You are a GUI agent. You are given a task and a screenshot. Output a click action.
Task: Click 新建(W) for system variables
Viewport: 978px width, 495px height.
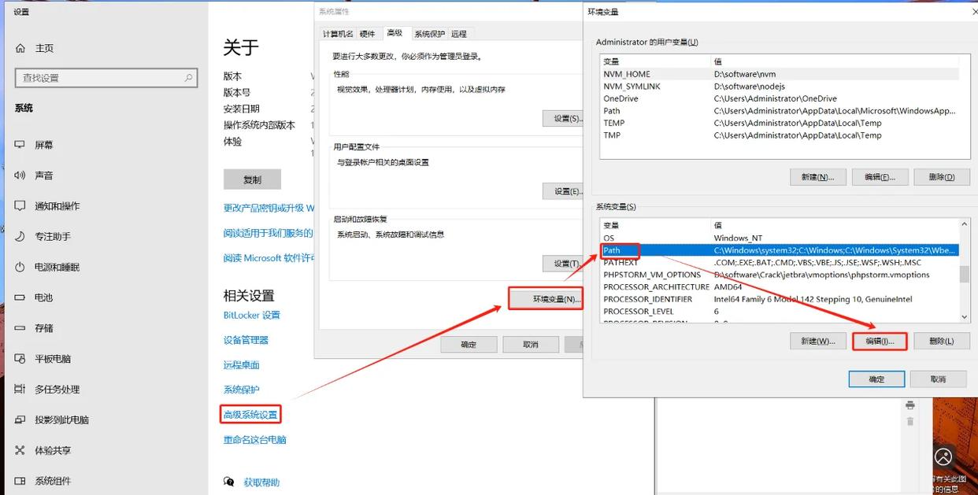click(x=817, y=341)
